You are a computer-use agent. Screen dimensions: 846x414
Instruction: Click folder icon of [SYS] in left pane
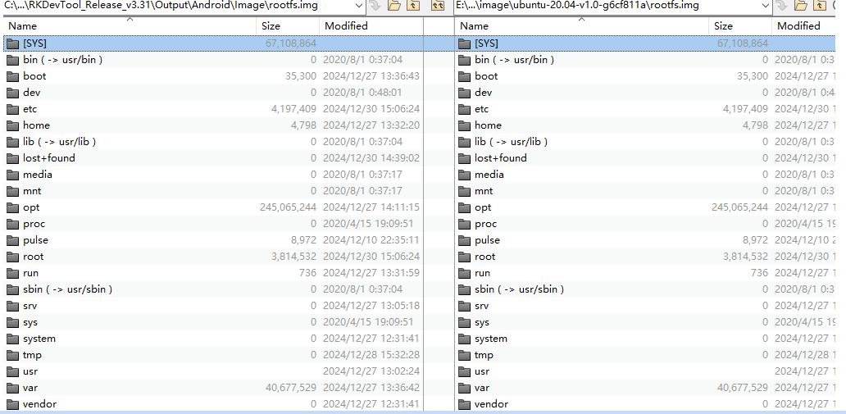pyautogui.click(x=13, y=43)
